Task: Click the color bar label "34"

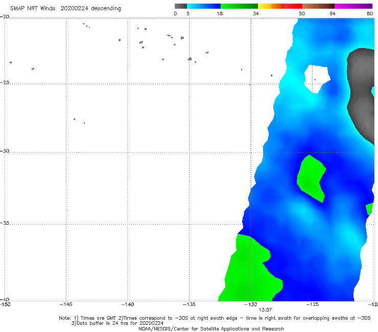Action: (x=256, y=13)
